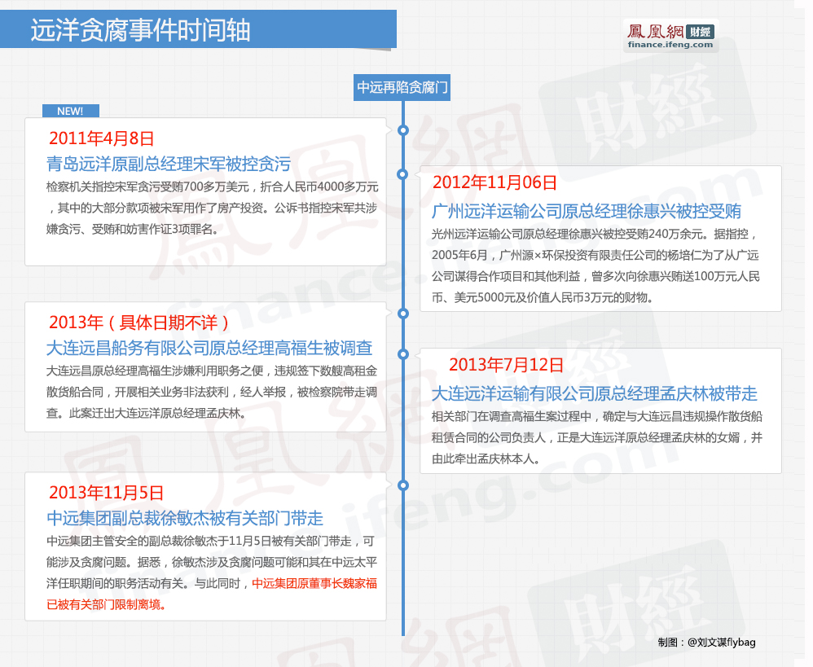Click the NEW! badge above first card
The height and width of the screenshot is (667, 813).
pos(71,111)
